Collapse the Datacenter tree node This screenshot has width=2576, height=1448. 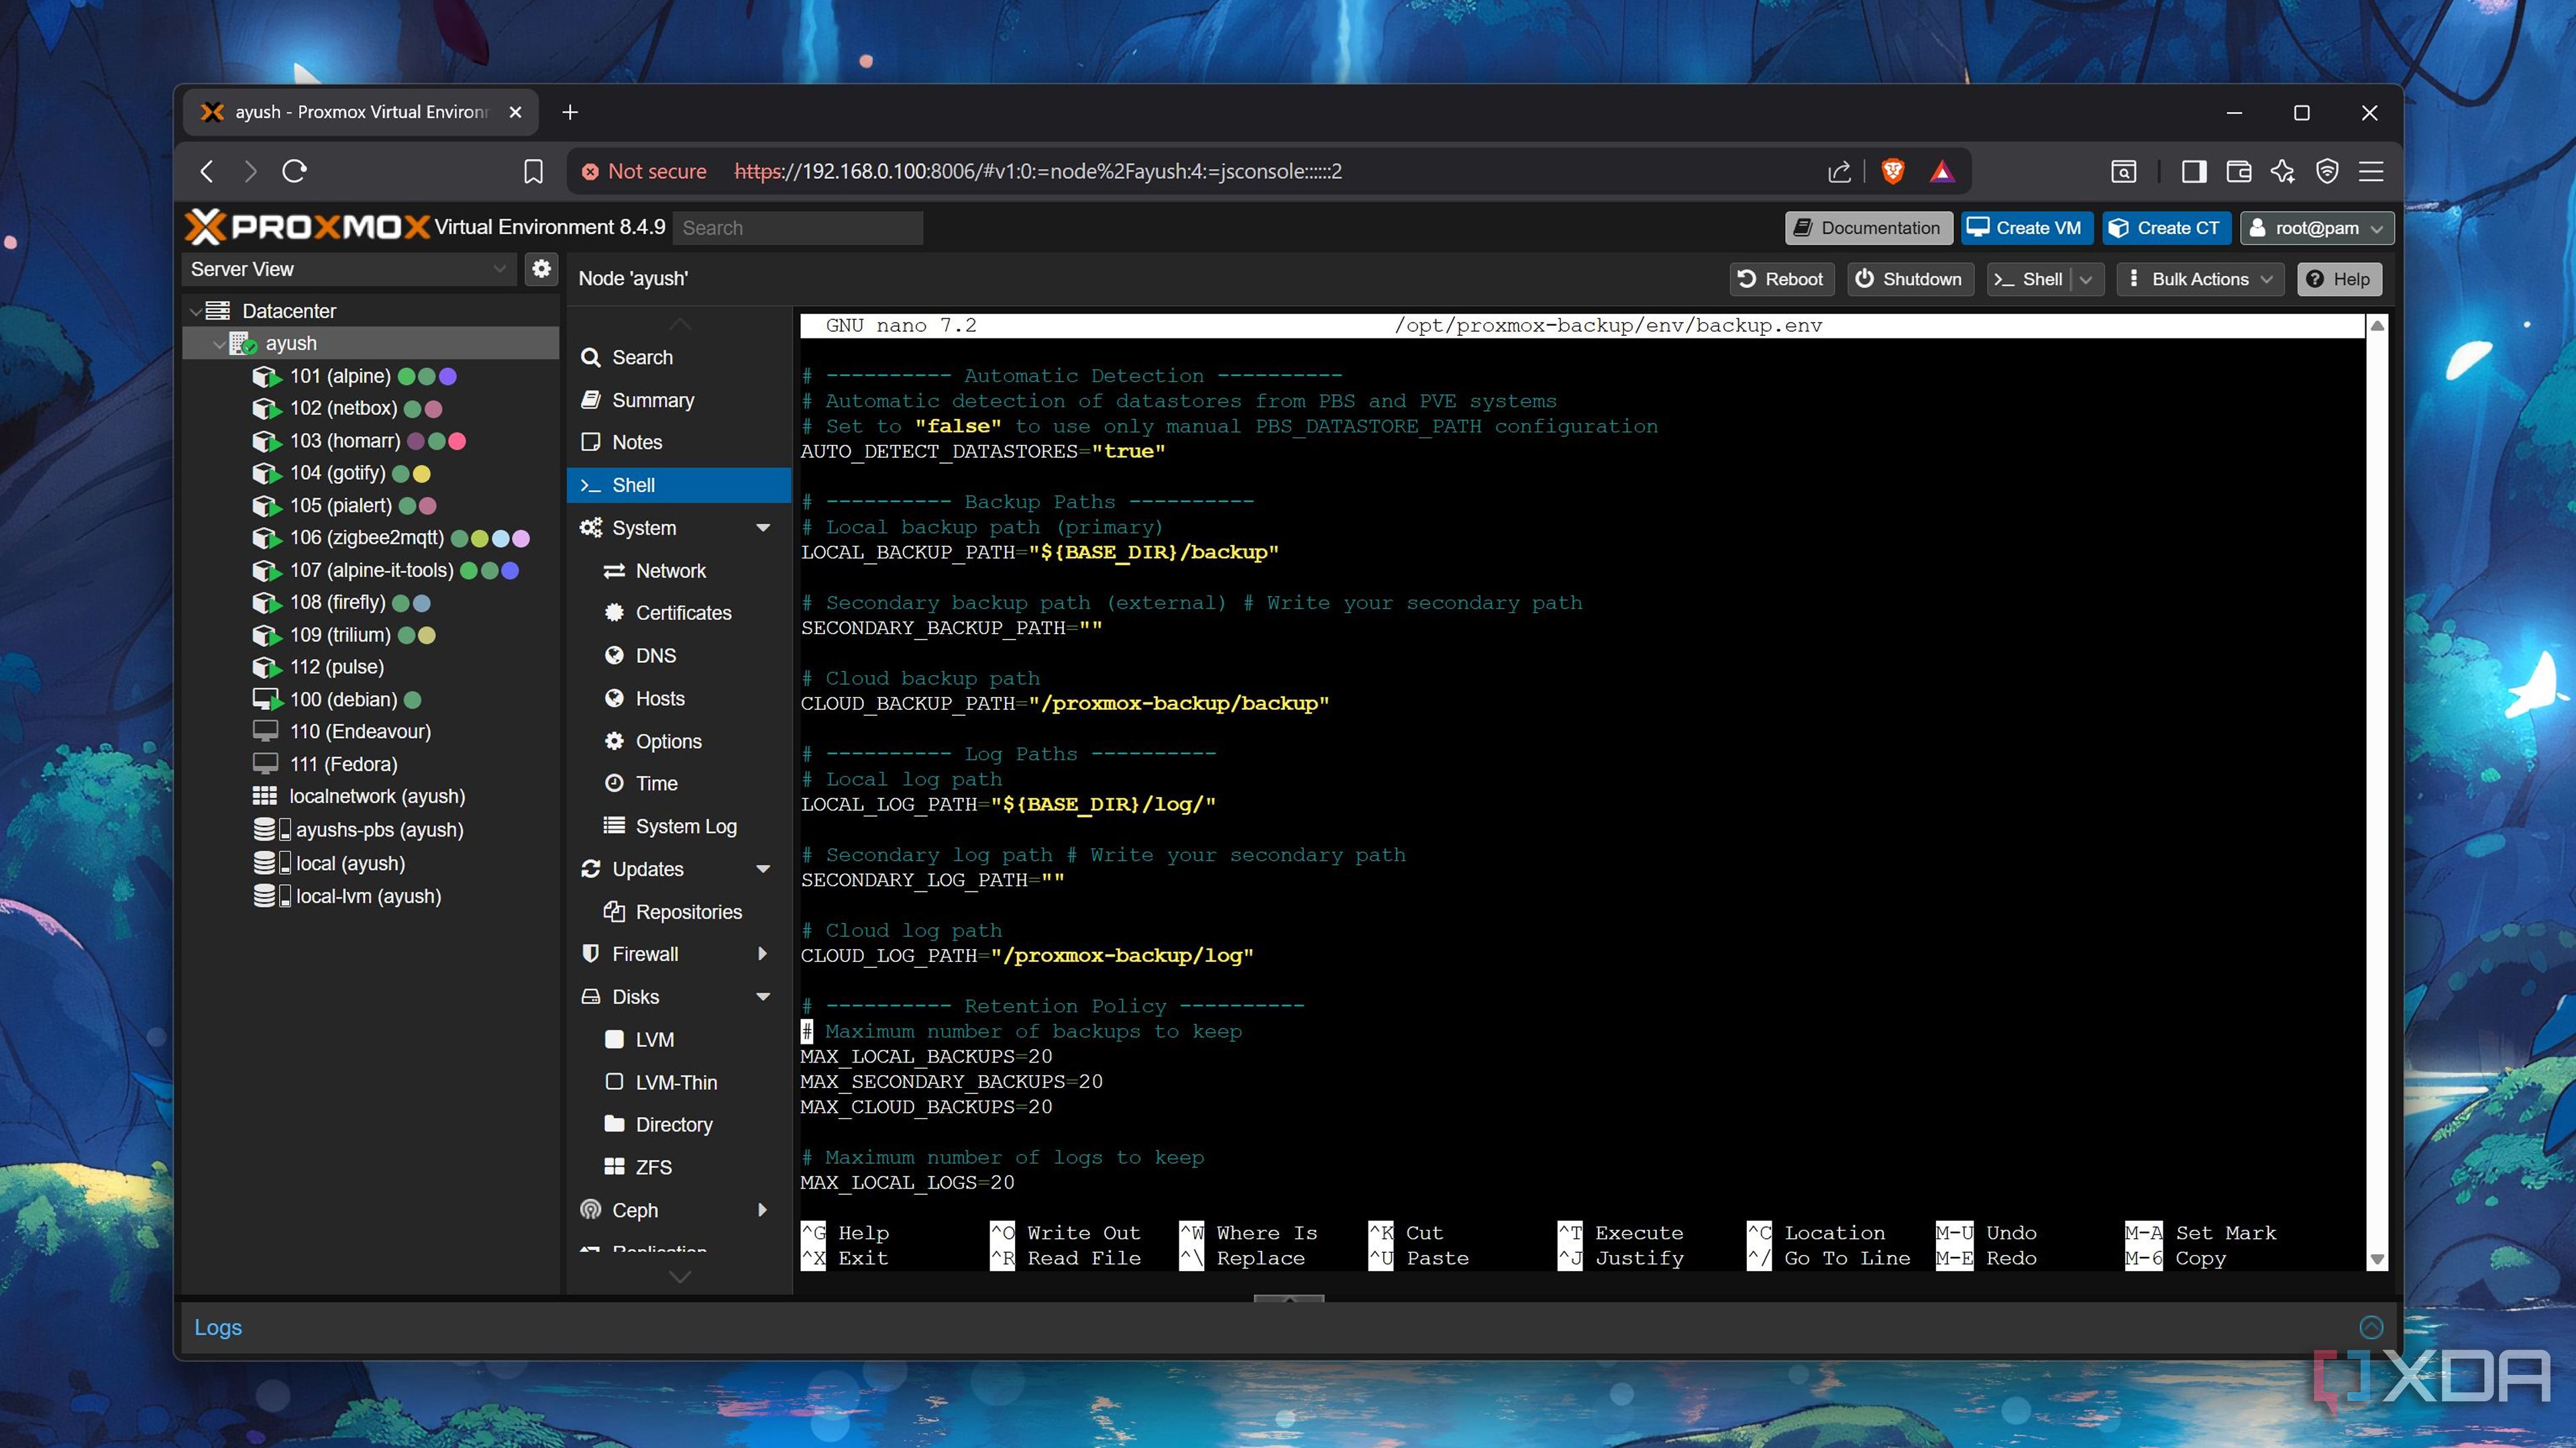[195, 311]
